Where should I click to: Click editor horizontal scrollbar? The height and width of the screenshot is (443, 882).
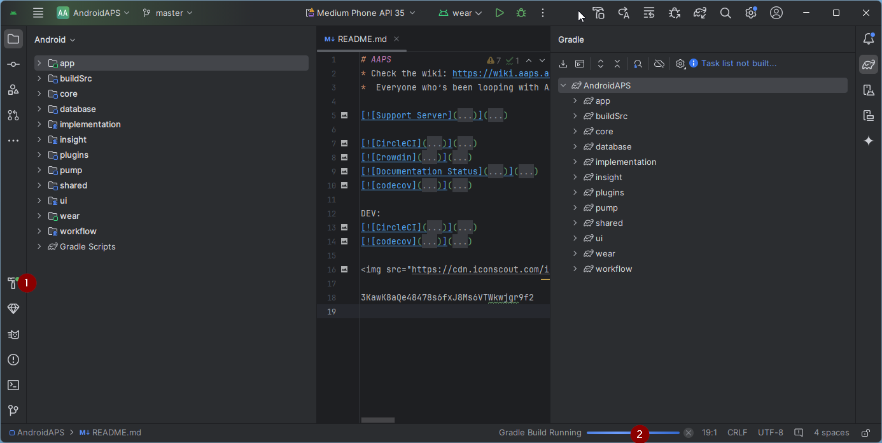(x=378, y=420)
